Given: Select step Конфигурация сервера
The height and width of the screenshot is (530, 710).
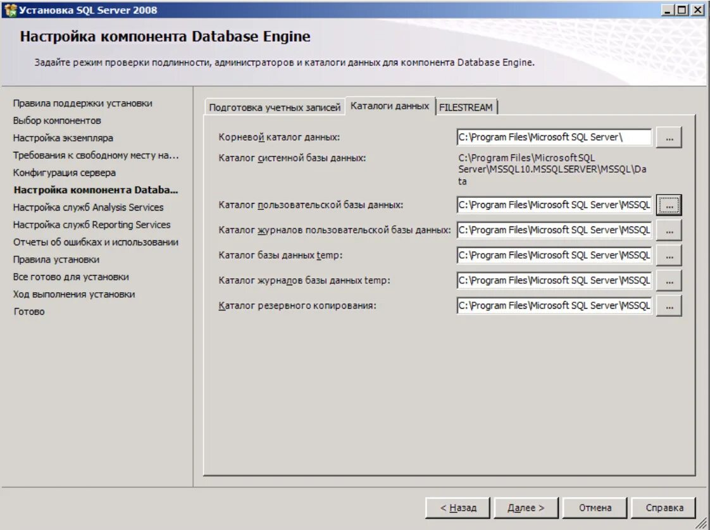Looking at the screenshot, I should click(65, 173).
